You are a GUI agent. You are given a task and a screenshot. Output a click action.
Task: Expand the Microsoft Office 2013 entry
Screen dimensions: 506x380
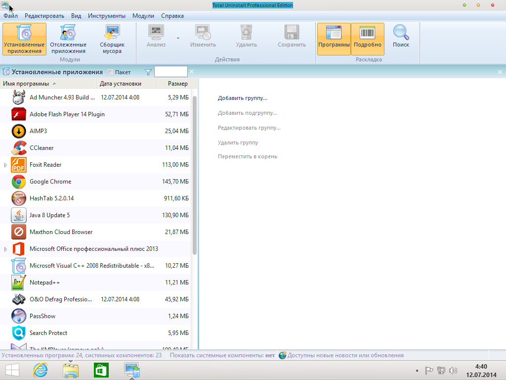6,249
